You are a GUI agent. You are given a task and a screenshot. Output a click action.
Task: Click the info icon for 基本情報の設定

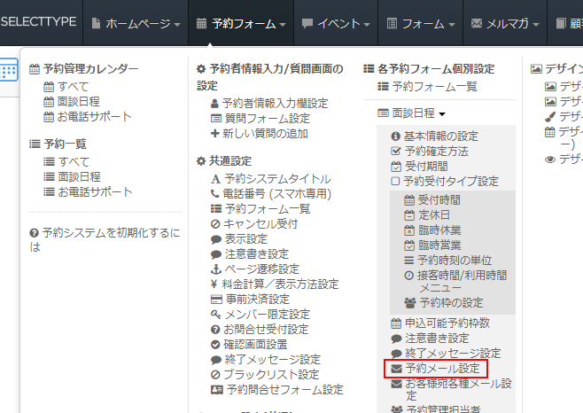tap(396, 136)
